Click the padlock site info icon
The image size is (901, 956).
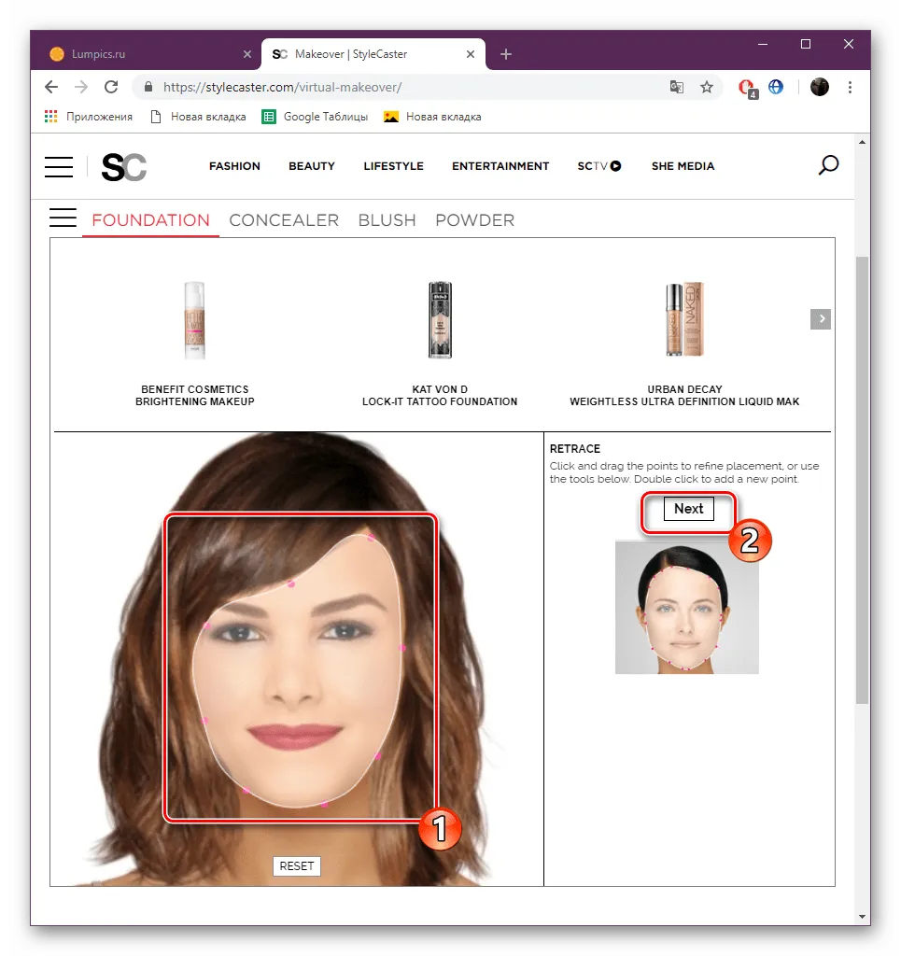coord(148,87)
